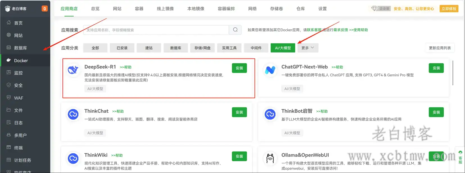The height and width of the screenshot is (173, 465).
Task: Filter apps by 已安装 category
Action: pyautogui.click(x=122, y=48)
